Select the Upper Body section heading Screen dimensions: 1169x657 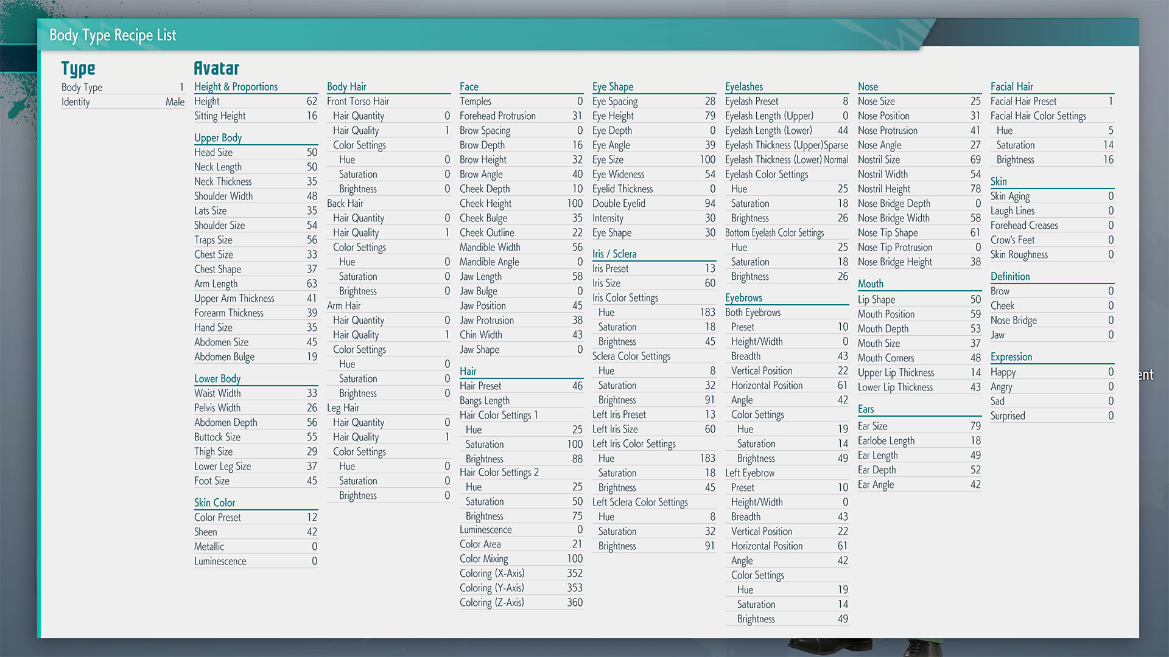(x=218, y=137)
